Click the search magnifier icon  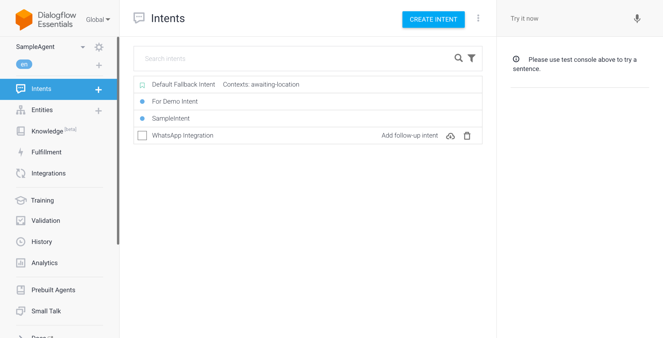pos(458,58)
